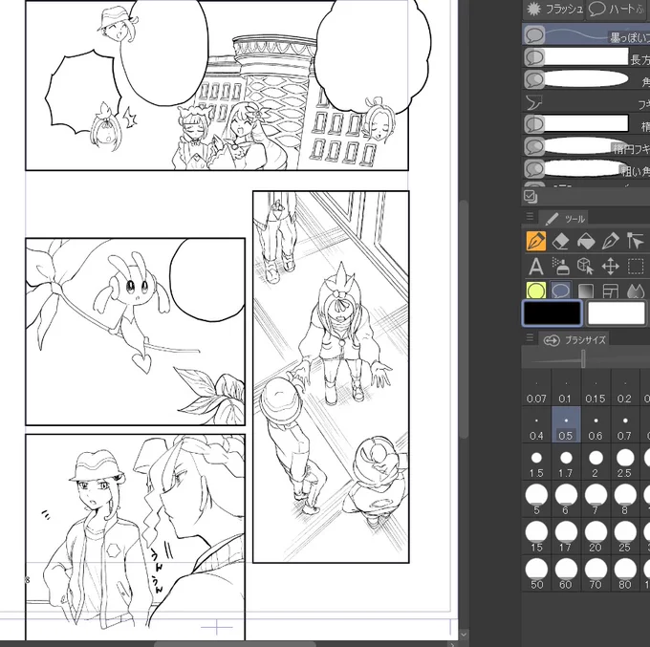Select the 角 rounded balloon subtool
This screenshot has height=647, width=650.
click(586, 79)
